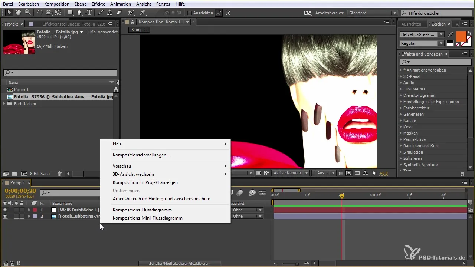The image size is (475, 267).
Task: Create a new folder in Project panel
Action: 14,174
